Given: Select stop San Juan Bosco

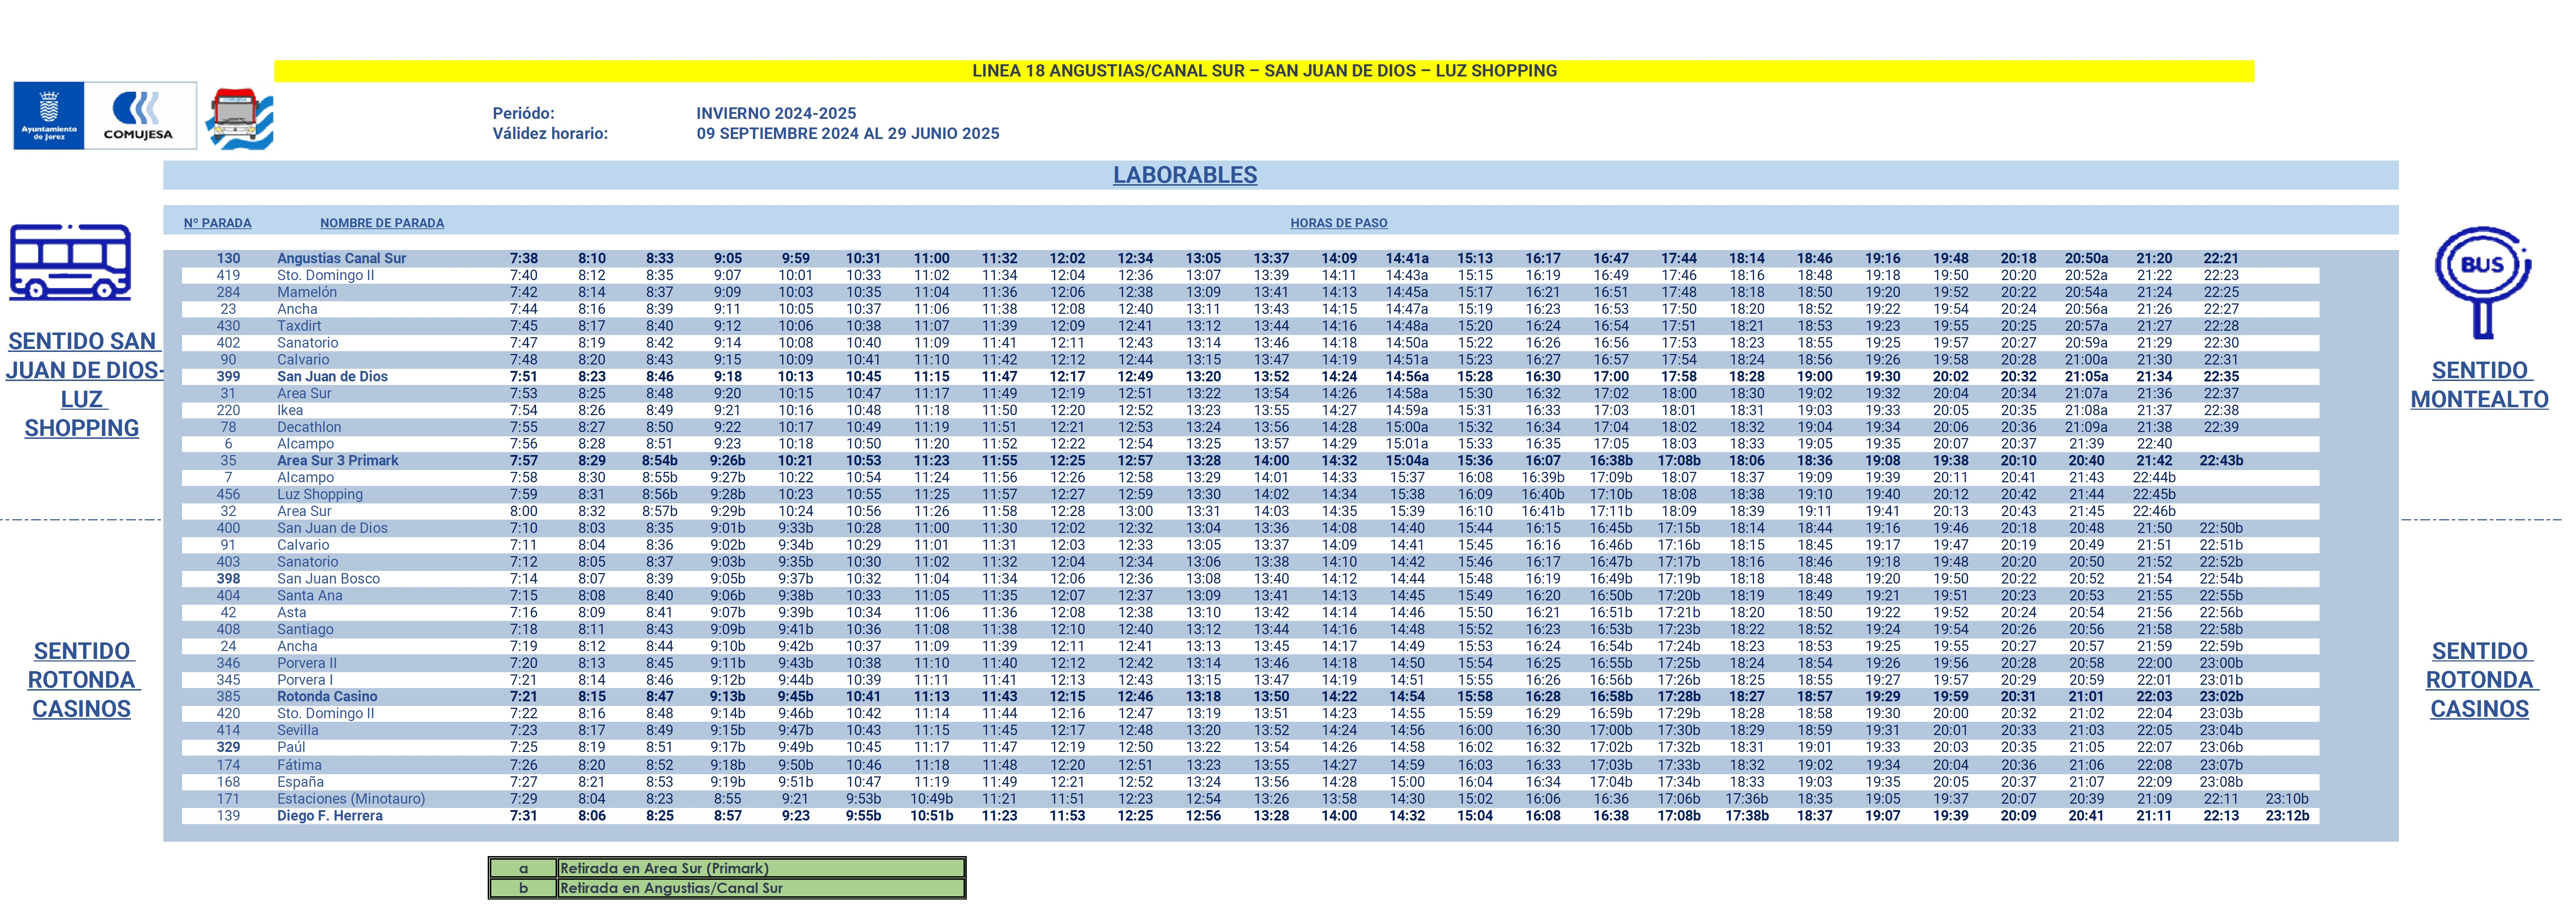Looking at the screenshot, I should (328, 579).
